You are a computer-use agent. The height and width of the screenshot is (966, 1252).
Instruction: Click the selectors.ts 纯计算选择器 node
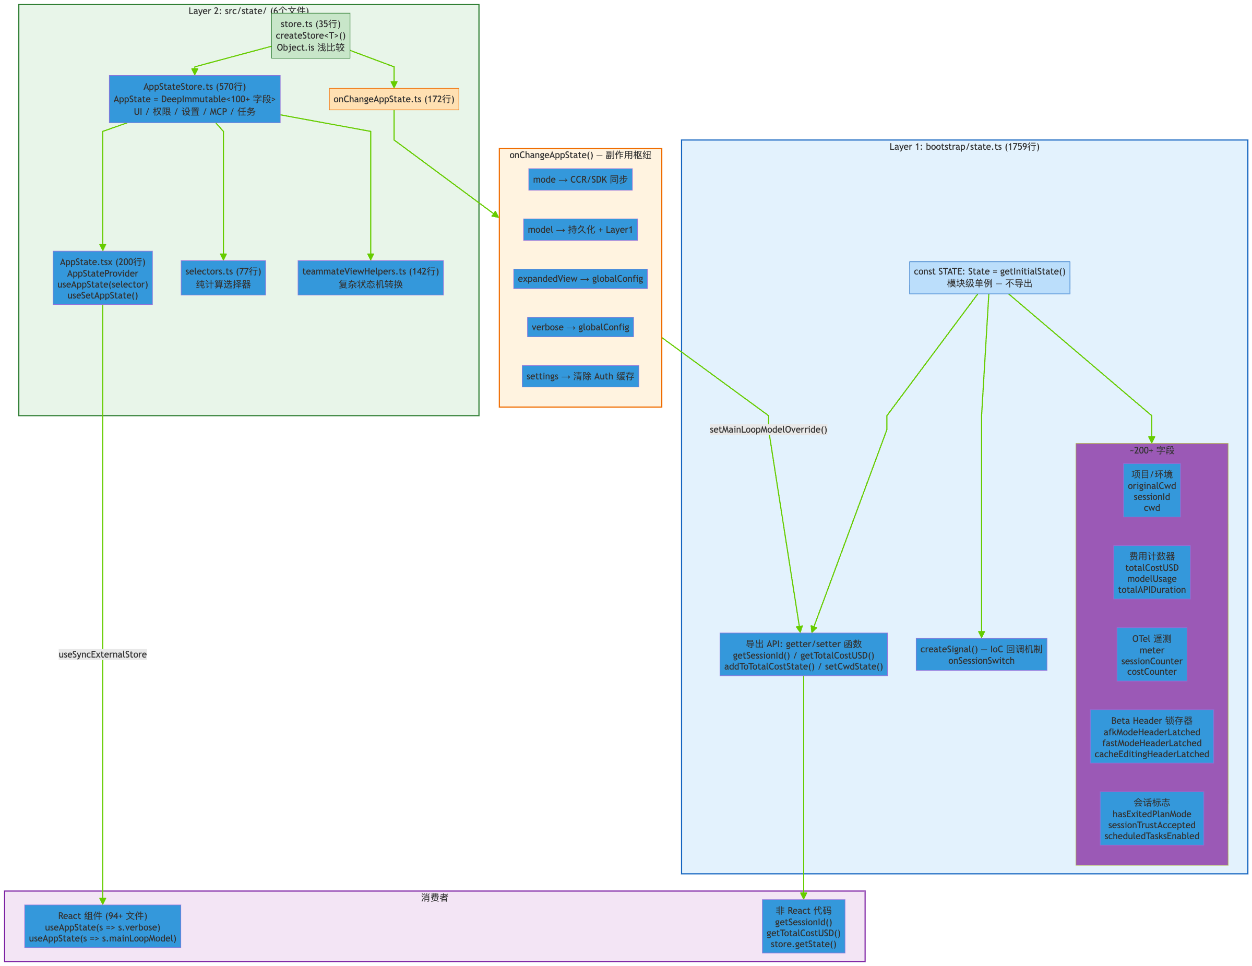pyautogui.click(x=223, y=278)
